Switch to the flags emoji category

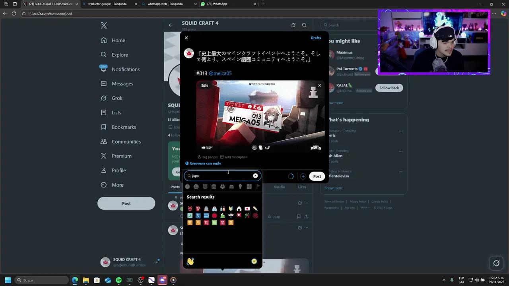tap(258, 186)
